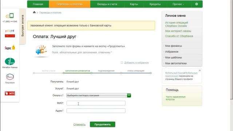233x131 pixels.
Task: Click the Получатель value Лучший друг
Action: pyautogui.click(x=73, y=82)
